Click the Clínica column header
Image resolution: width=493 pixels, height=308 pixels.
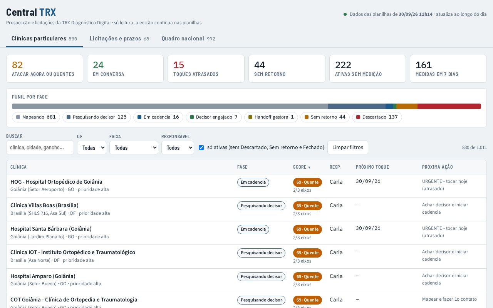coord(18,167)
